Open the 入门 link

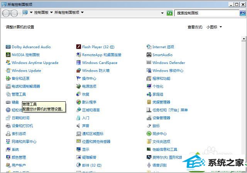coord(86,118)
